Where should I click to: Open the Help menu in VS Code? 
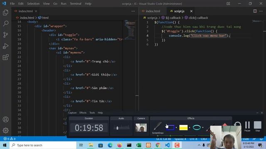88,4
